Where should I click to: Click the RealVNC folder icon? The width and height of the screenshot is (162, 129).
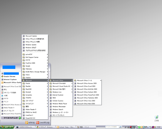24,89
